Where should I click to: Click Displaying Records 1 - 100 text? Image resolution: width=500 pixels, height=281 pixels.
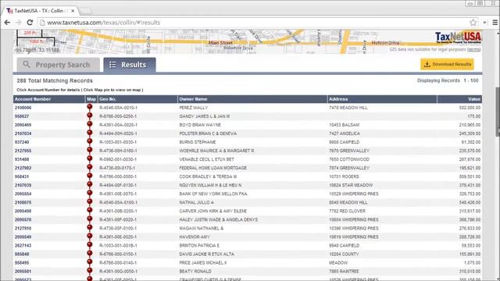tap(448, 80)
